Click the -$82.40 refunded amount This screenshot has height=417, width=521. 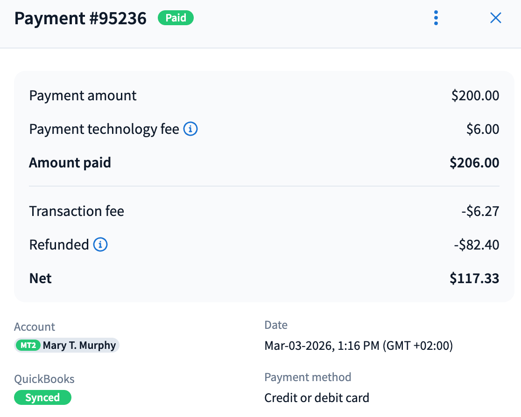point(477,244)
